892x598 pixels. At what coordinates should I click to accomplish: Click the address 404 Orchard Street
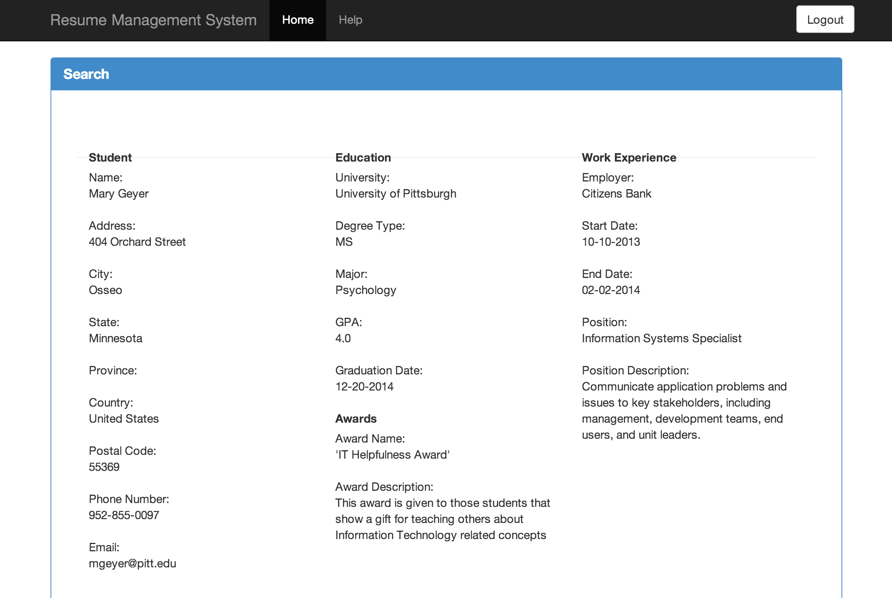tap(137, 242)
